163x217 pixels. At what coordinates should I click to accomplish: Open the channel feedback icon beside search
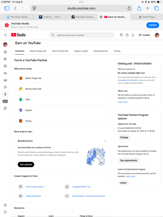[121, 35]
